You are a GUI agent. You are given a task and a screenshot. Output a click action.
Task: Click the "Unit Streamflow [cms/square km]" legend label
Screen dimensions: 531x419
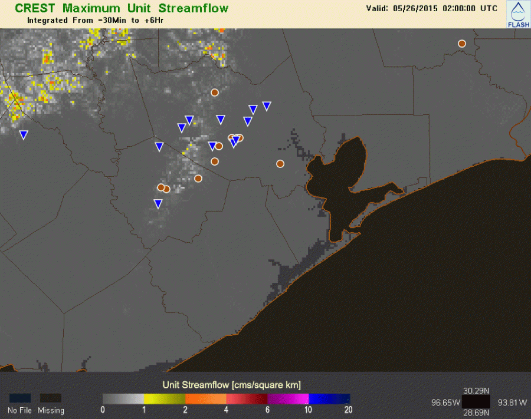pos(231,385)
